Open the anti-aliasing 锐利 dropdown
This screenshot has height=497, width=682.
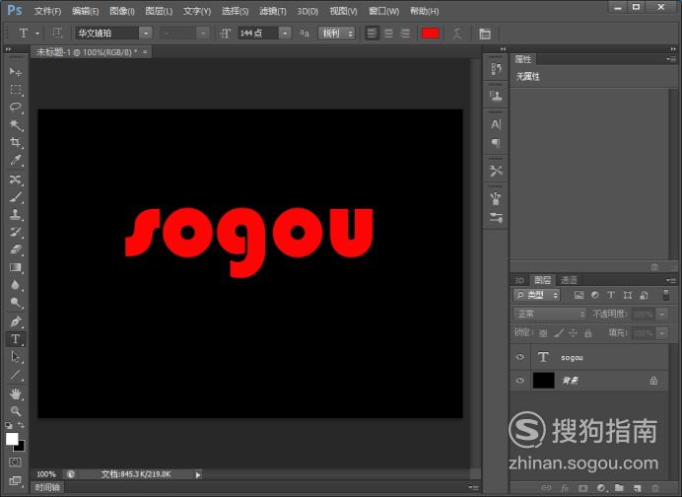tap(337, 34)
